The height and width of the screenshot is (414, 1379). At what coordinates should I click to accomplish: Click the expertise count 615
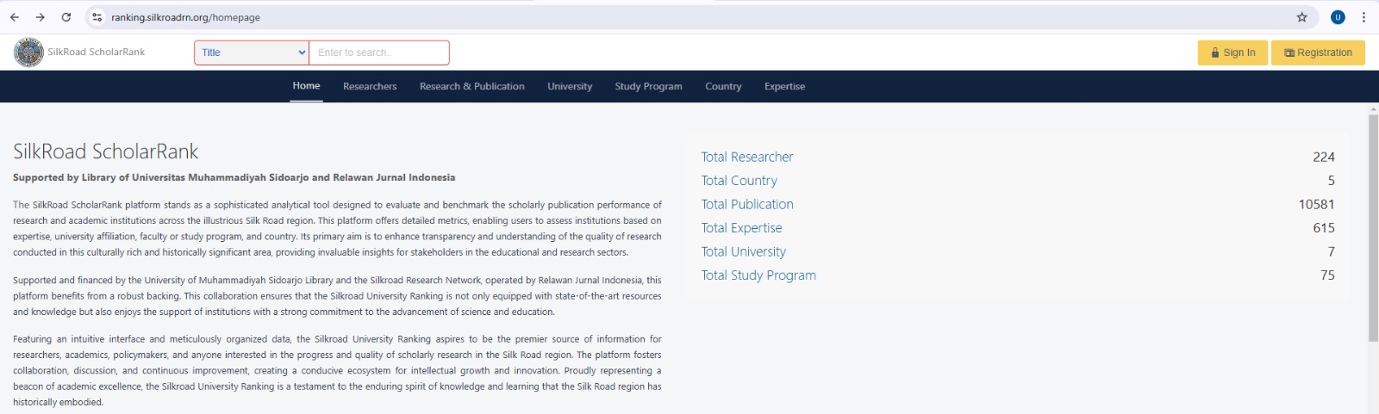[x=1324, y=228]
